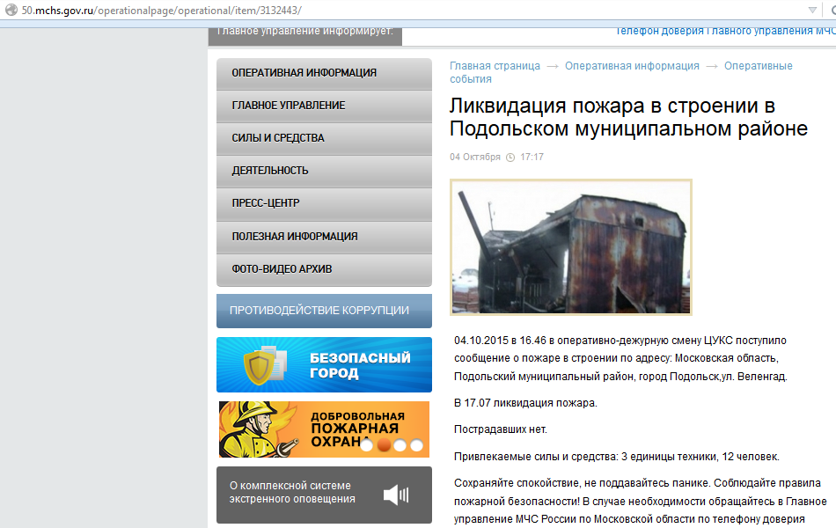Click the site globe icon in address bar
Screen dimensions: 836x528
point(10,10)
